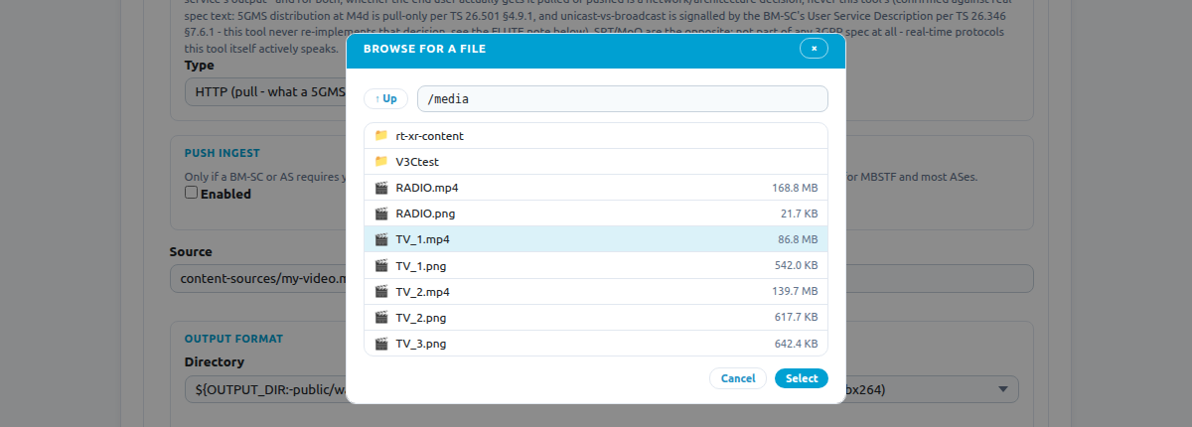Click the 168.8 MB size value
This screenshot has width=1192, height=427.
point(795,188)
